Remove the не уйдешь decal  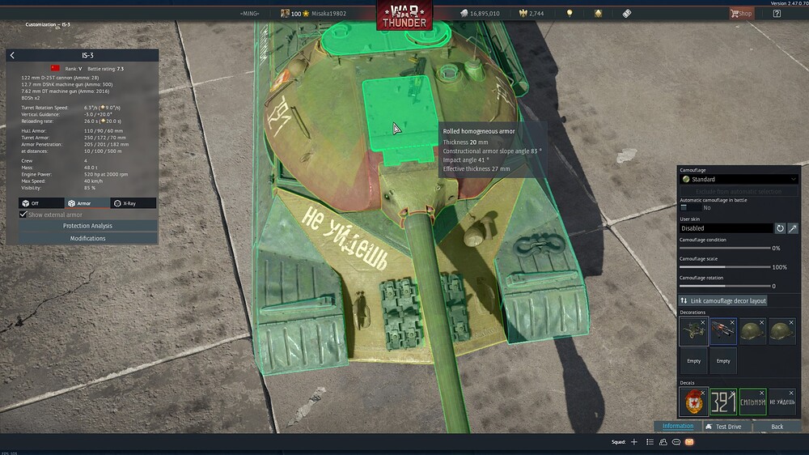tap(791, 393)
